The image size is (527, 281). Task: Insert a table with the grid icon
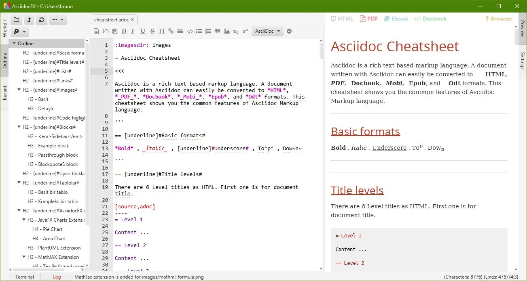coord(218,31)
